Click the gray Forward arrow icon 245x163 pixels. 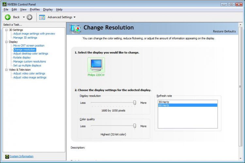coord(29,17)
